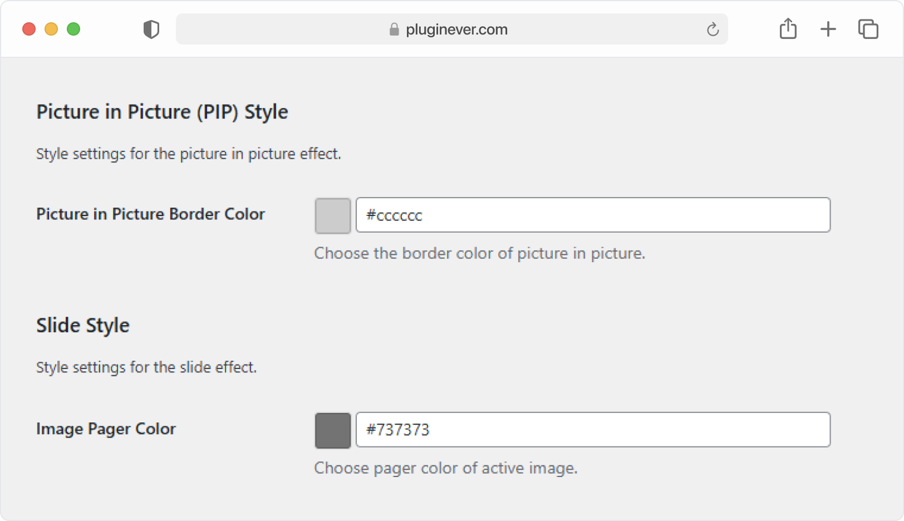Click the #cccccc color text field
This screenshot has height=521, width=904.
click(593, 215)
